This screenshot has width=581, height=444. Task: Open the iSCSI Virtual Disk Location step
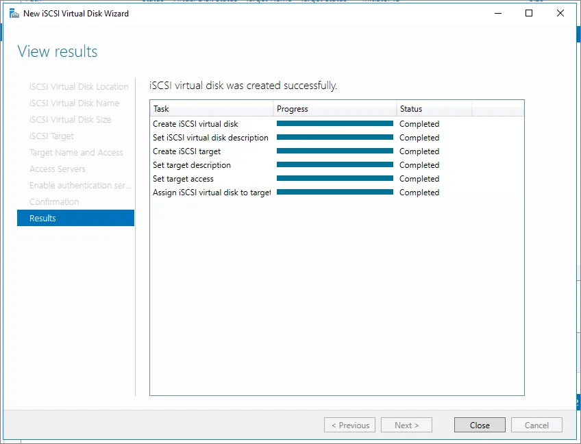79,87
